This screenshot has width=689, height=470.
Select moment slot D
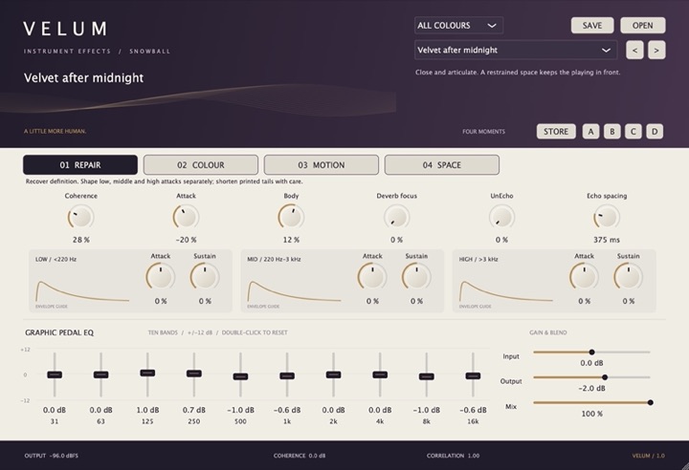click(655, 131)
